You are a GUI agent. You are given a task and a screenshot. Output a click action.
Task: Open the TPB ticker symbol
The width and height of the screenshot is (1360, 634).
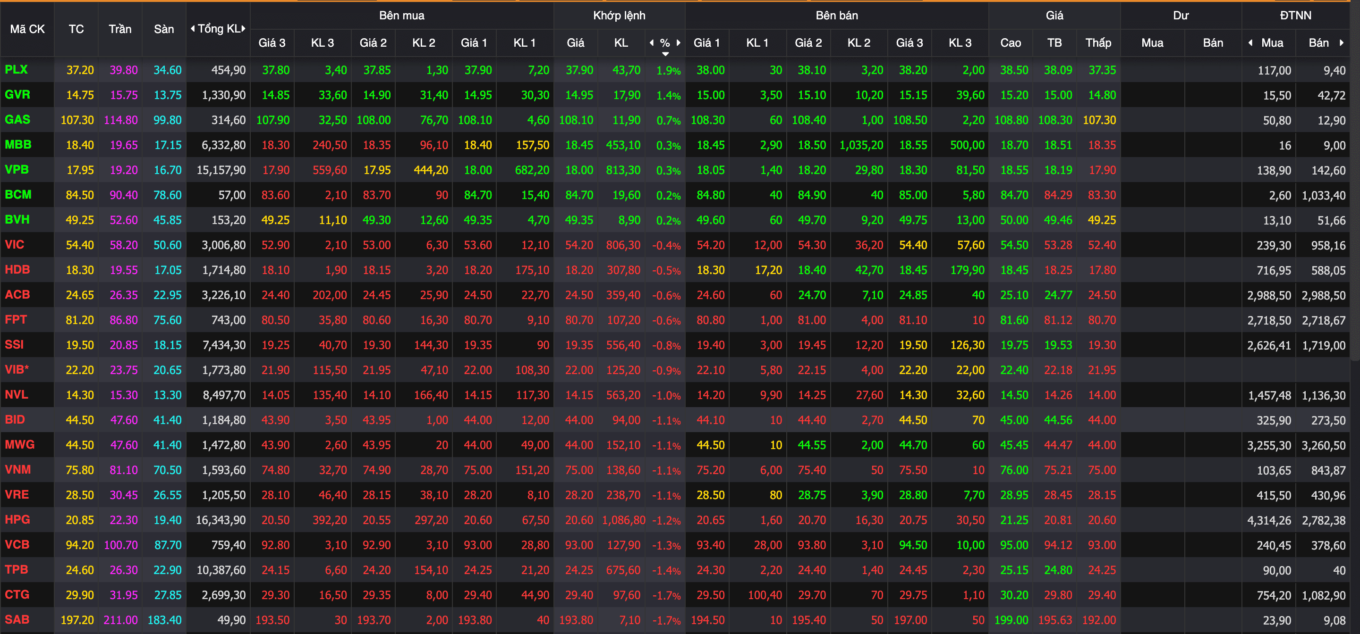pyautogui.click(x=16, y=569)
